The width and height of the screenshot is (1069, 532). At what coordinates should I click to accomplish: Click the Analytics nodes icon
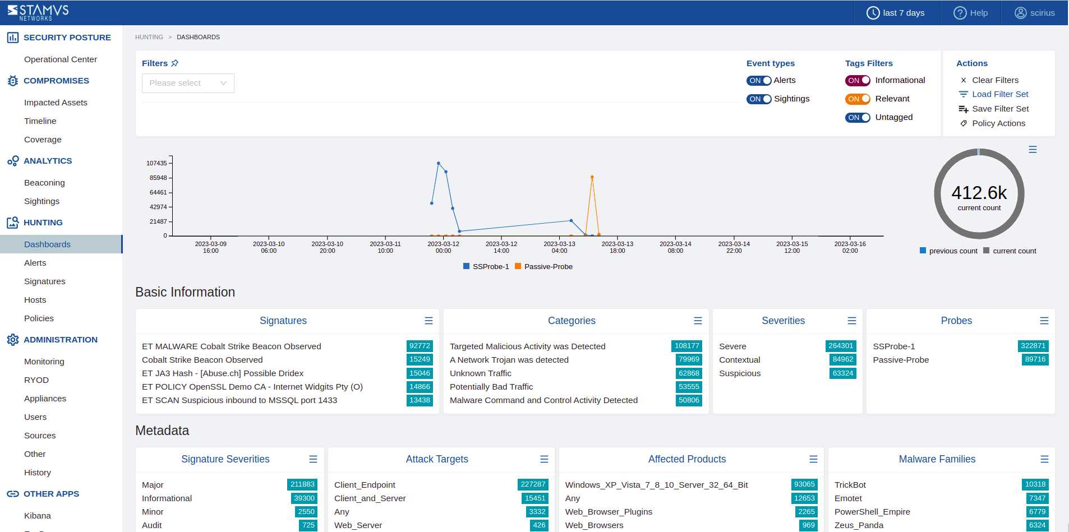click(x=13, y=161)
